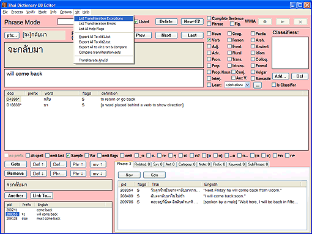Click the classifier Del button
The image size is (312, 234).
[300, 76]
